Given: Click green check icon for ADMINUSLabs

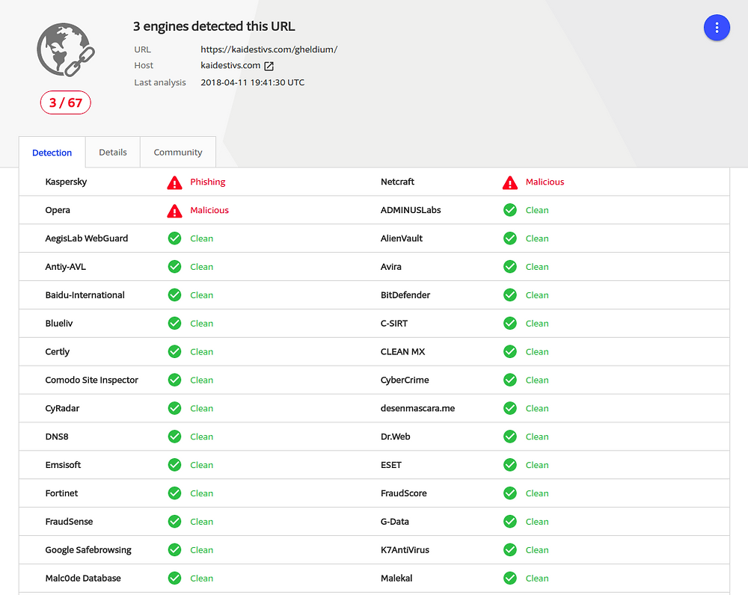Looking at the screenshot, I should (x=510, y=210).
